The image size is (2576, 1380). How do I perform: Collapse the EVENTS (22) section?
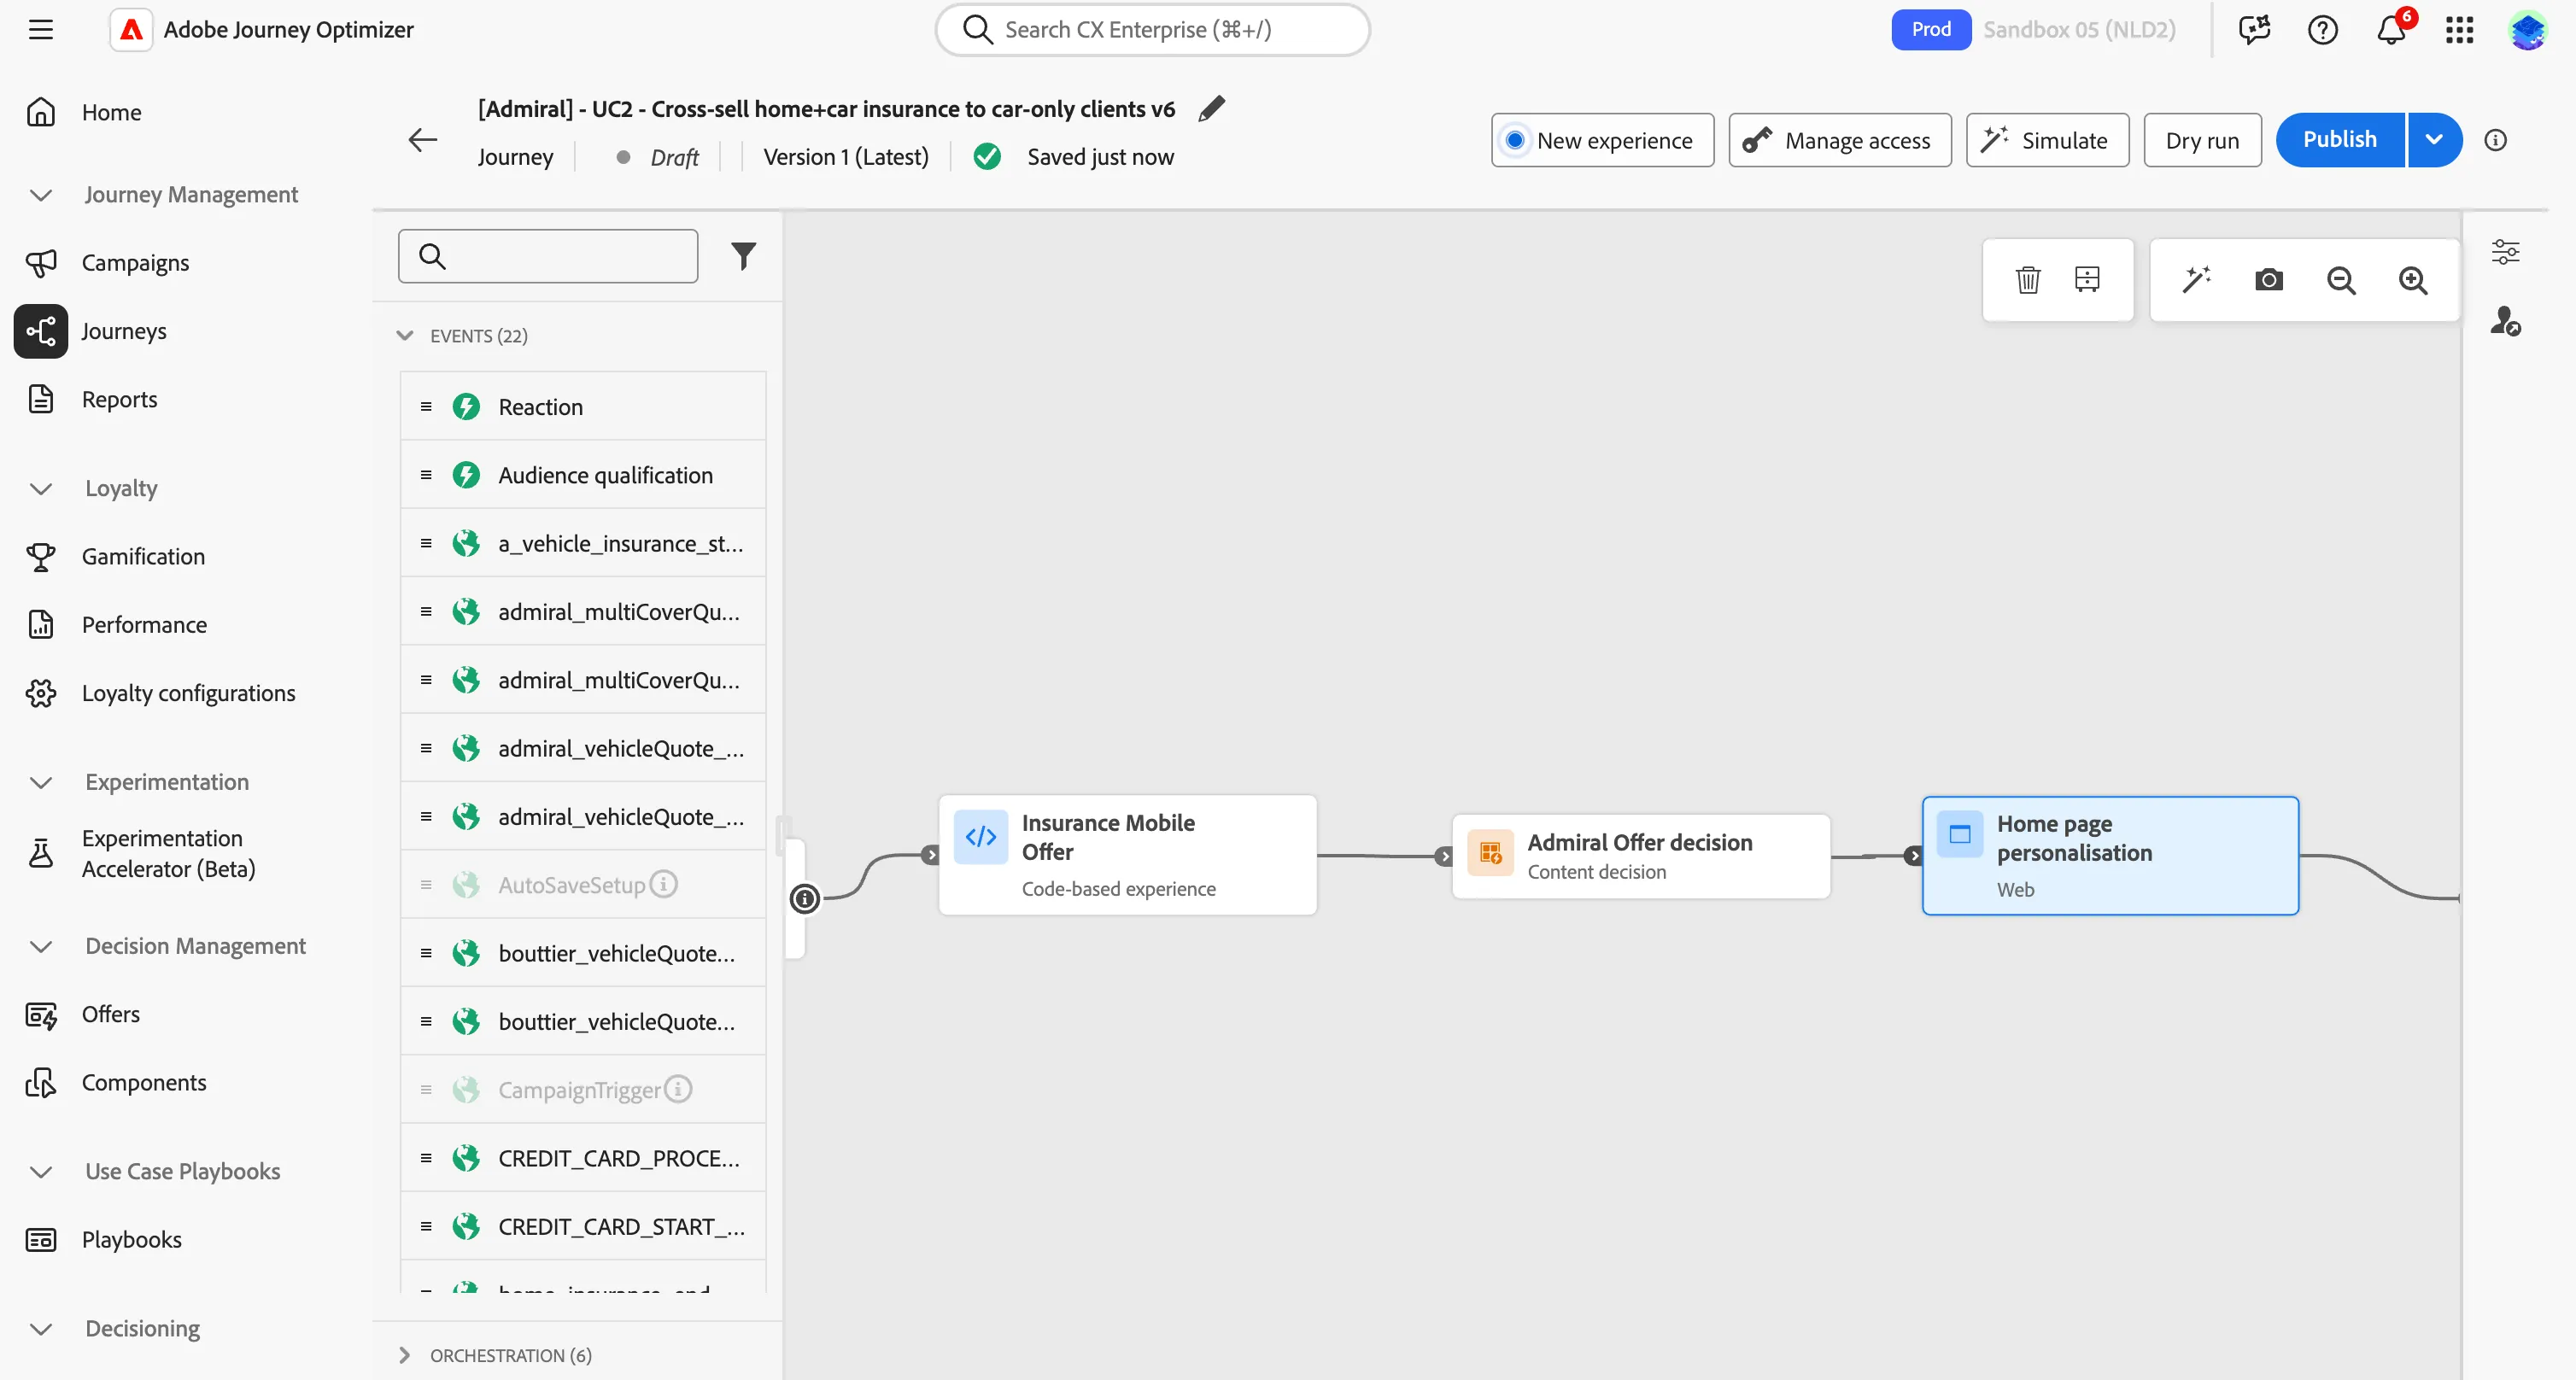[x=405, y=335]
